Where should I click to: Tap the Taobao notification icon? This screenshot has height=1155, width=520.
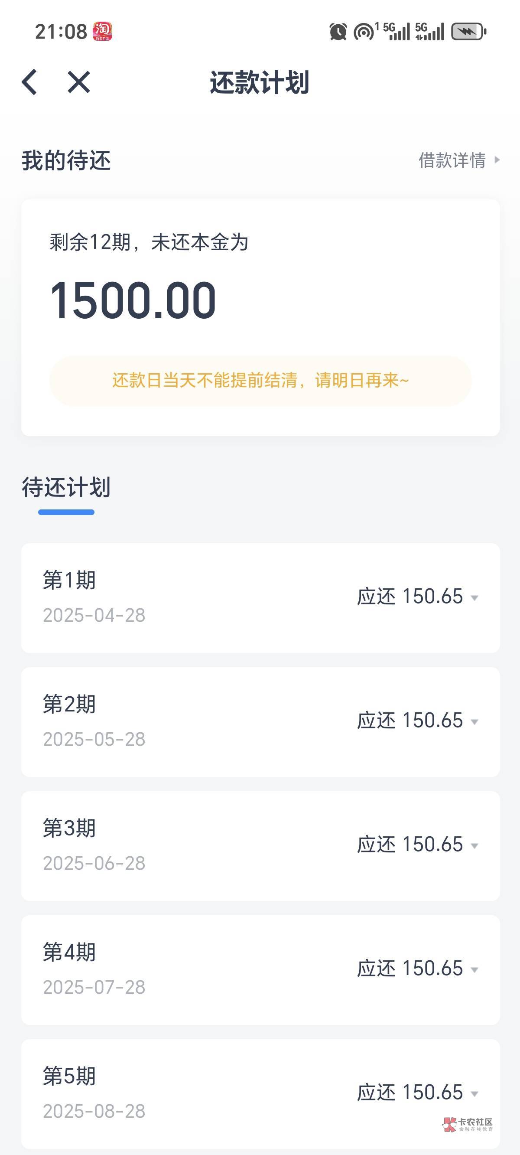102,31
